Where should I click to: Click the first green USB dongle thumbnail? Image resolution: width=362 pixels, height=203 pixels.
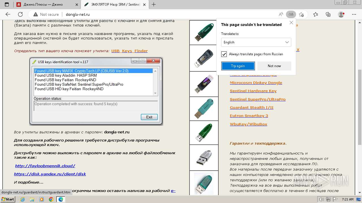coord(204,32)
